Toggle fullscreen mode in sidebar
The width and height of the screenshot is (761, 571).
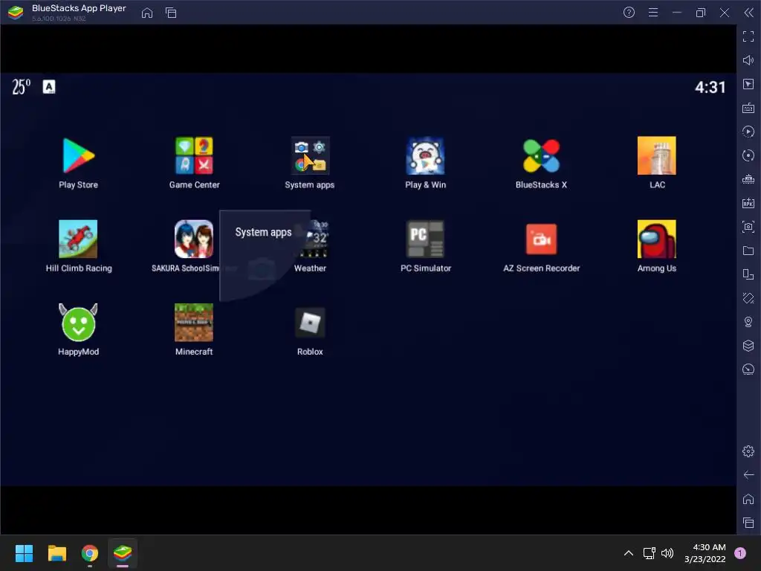(748, 36)
